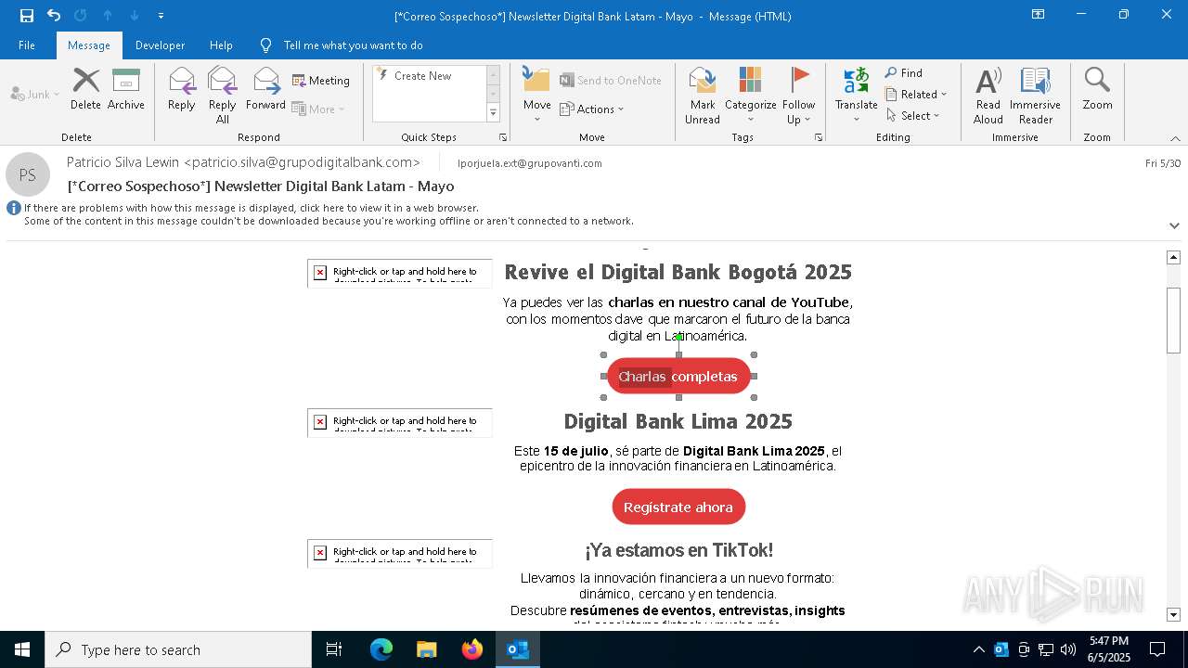Reply with a Meeting
Image resolution: width=1188 pixels, height=668 pixels.
pos(321,81)
